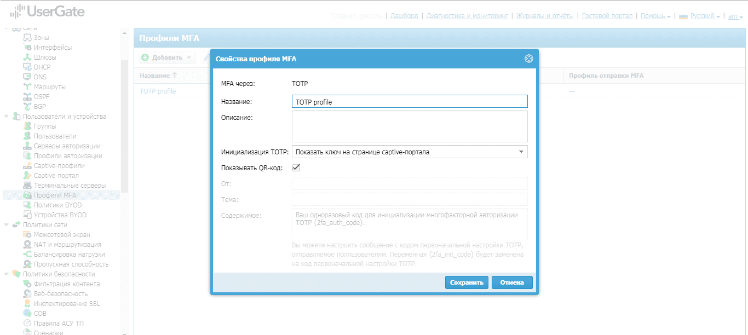
Task: Click the Маршруты sidebar icon
Action: (x=27, y=87)
